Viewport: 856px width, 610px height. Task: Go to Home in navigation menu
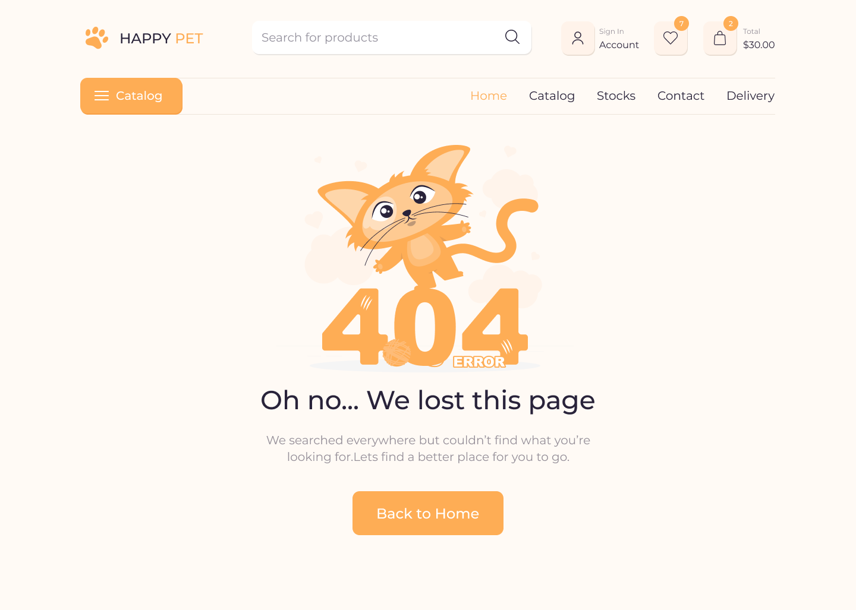(x=489, y=96)
